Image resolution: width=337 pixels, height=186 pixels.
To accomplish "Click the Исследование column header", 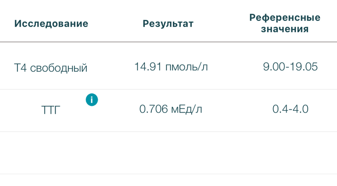I will point(51,24).
